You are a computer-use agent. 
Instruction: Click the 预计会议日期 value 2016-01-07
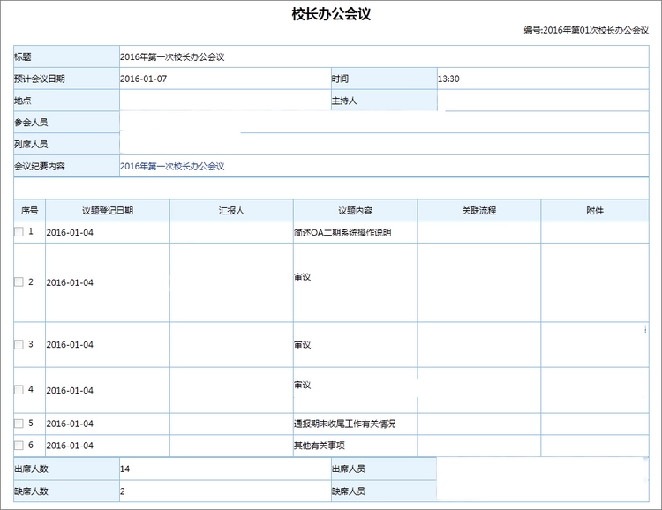point(144,79)
